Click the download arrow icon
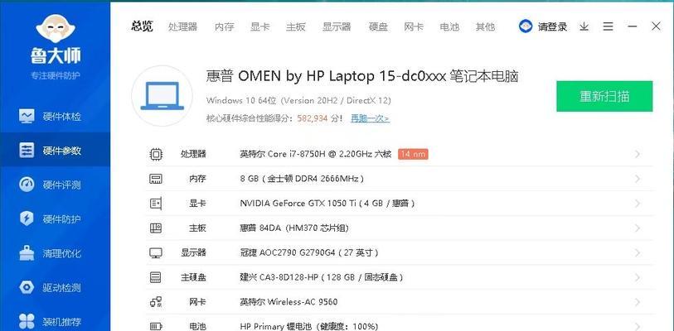The image size is (674, 331). click(x=584, y=26)
